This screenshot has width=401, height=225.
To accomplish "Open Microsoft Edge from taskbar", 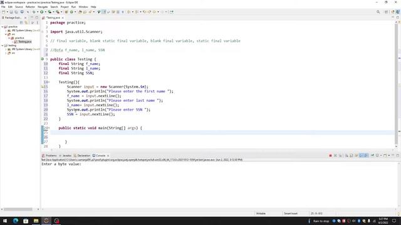I will coord(16,221).
